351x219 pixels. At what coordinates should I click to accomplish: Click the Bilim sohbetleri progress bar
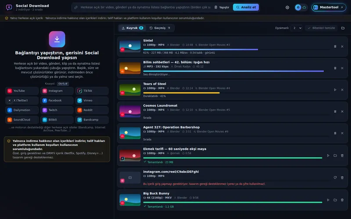(236, 71)
